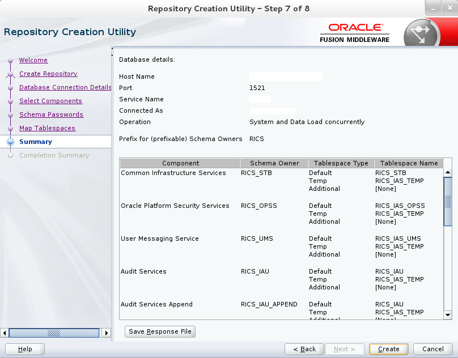Click Save Response File
Screen dimensions: 458x358
tap(159, 331)
